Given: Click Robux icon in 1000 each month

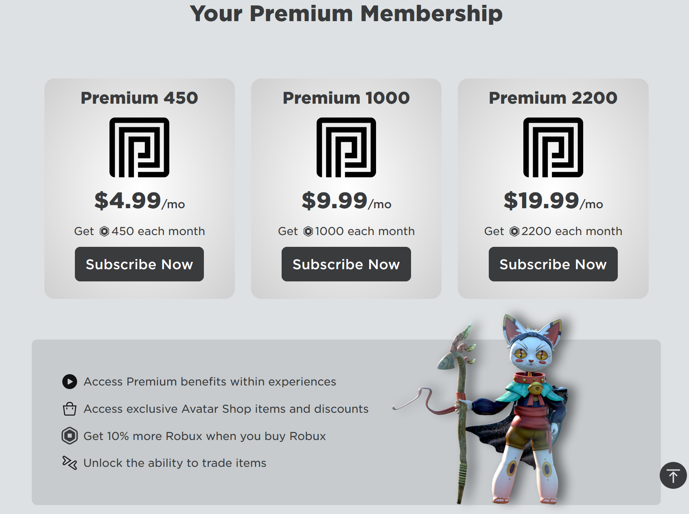Looking at the screenshot, I should point(308,231).
